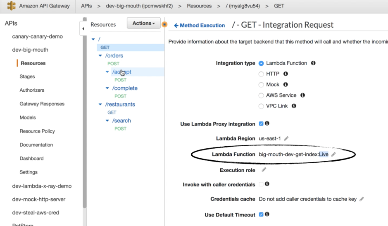Toggle Use Default Timeout checkbox

[261, 214]
